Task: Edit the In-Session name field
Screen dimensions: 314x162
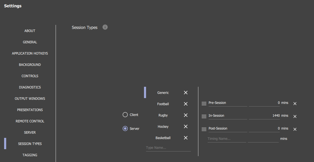Action: 228,116
